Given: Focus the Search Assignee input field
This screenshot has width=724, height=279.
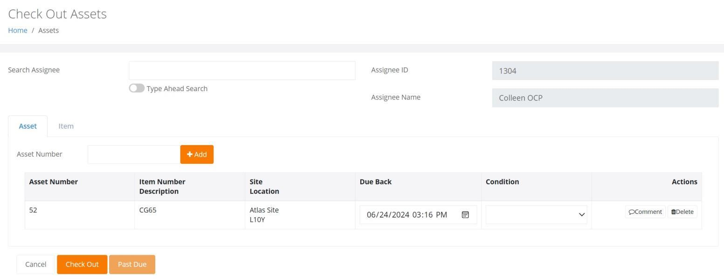Looking at the screenshot, I should pyautogui.click(x=242, y=70).
